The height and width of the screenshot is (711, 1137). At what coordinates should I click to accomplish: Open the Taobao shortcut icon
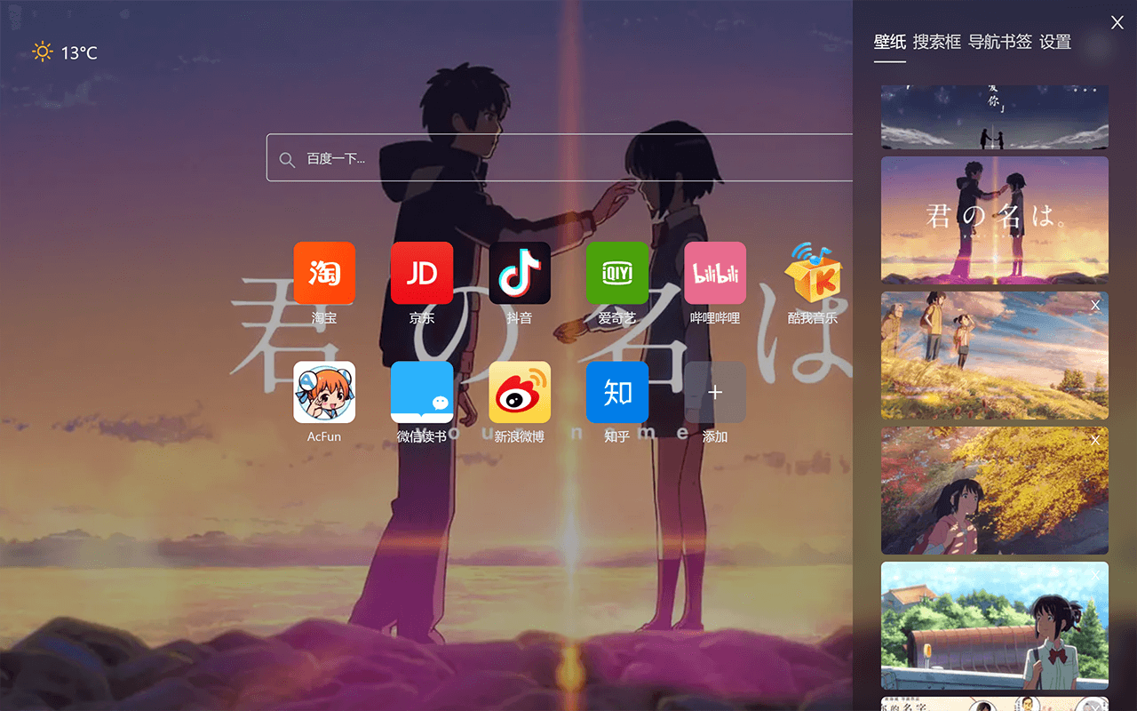pos(324,273)
